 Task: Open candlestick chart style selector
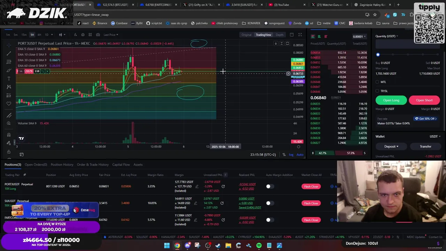[60, 35]
